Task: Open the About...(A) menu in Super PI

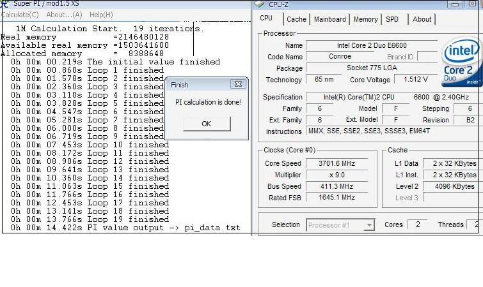Action: click(64, 15)
